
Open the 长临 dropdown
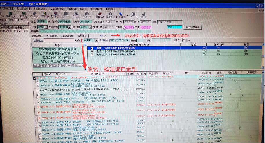pyautogui.click(x=46, y=27)
